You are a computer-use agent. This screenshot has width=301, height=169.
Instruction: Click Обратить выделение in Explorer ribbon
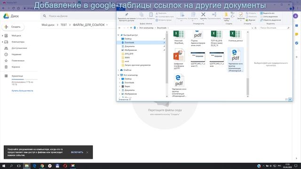(x=270, y=20)
